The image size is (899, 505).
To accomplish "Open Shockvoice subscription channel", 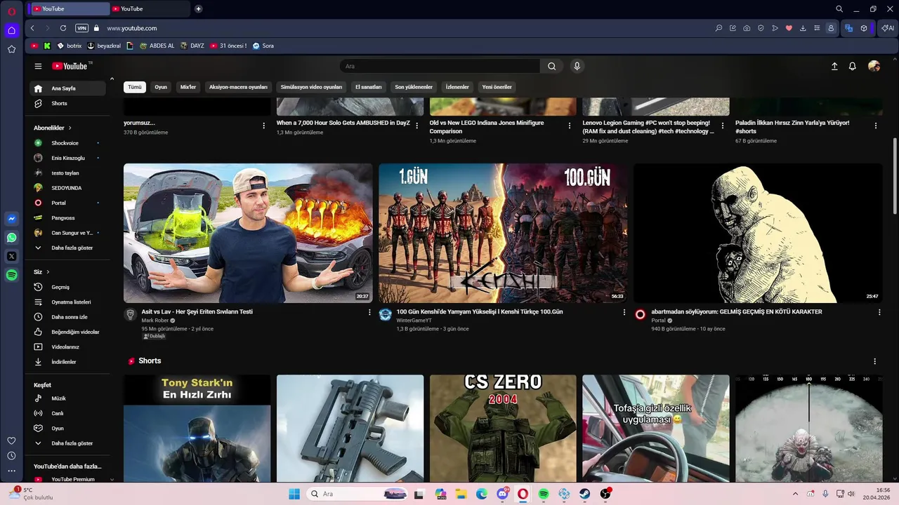I will click(x=67, y=143).
